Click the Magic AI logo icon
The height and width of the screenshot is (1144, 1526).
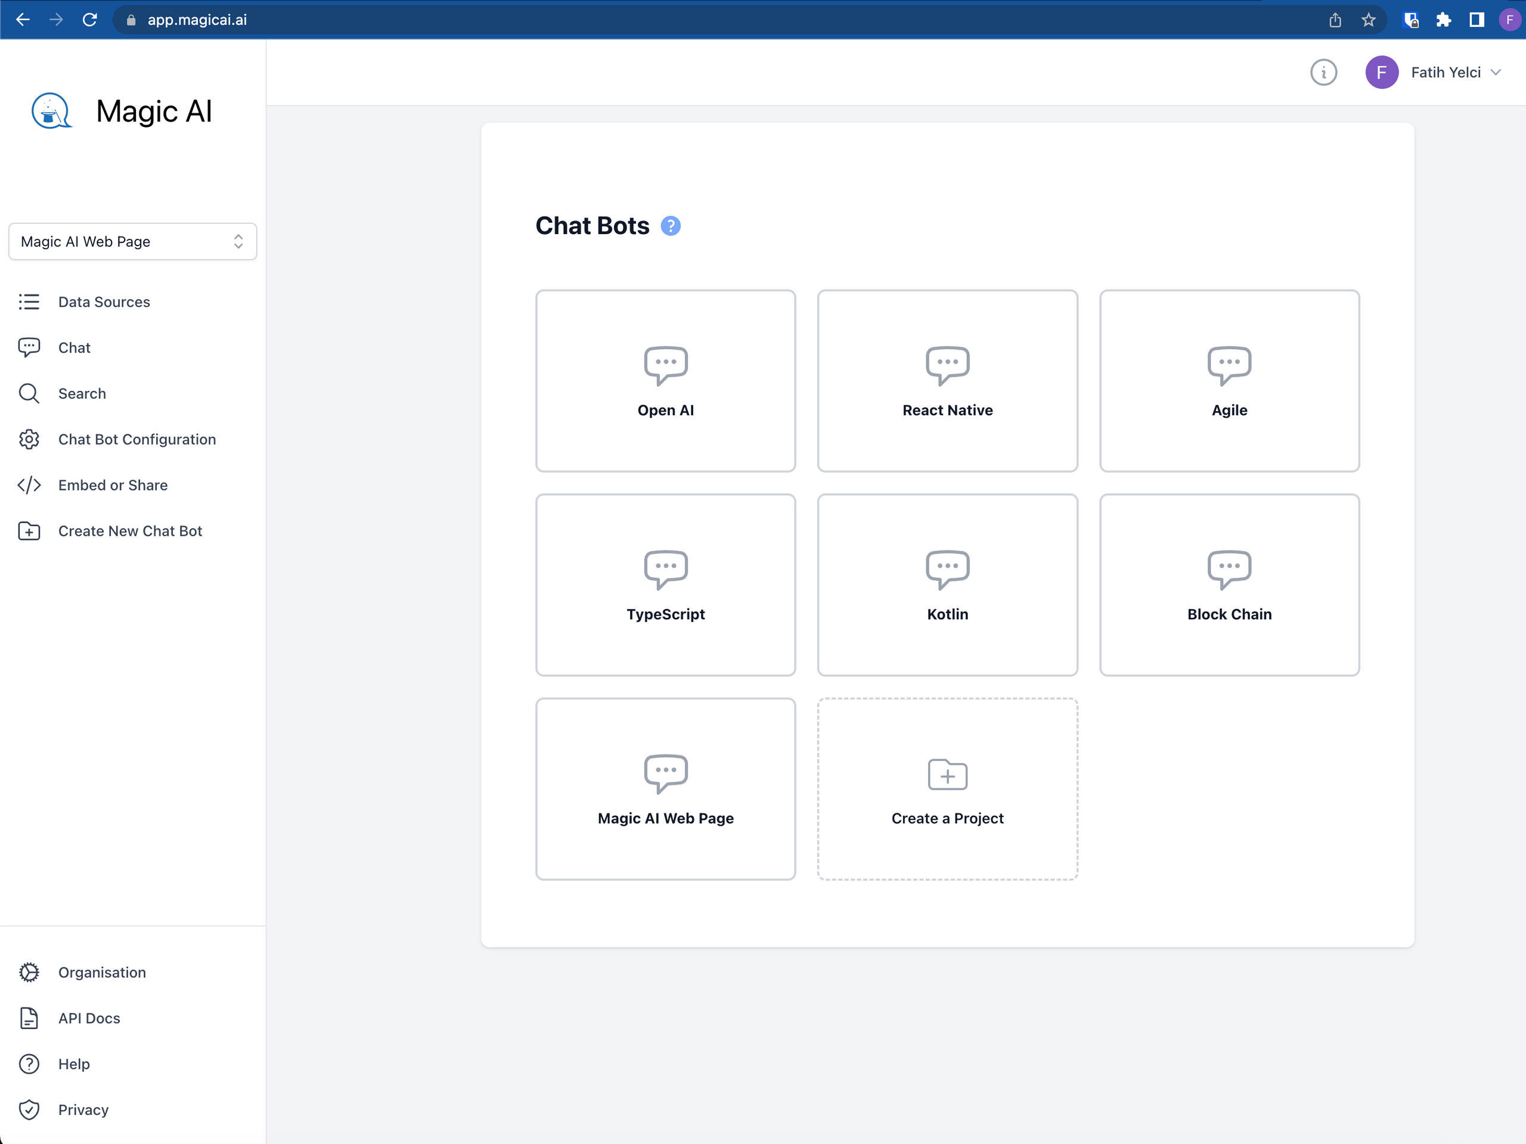[52, 111]
